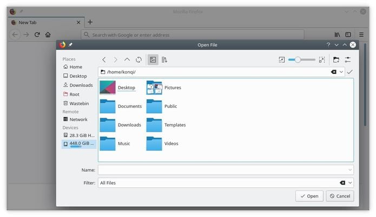The image size is (376, 217).
Task: Click the Open button
Action: [309, 196]
